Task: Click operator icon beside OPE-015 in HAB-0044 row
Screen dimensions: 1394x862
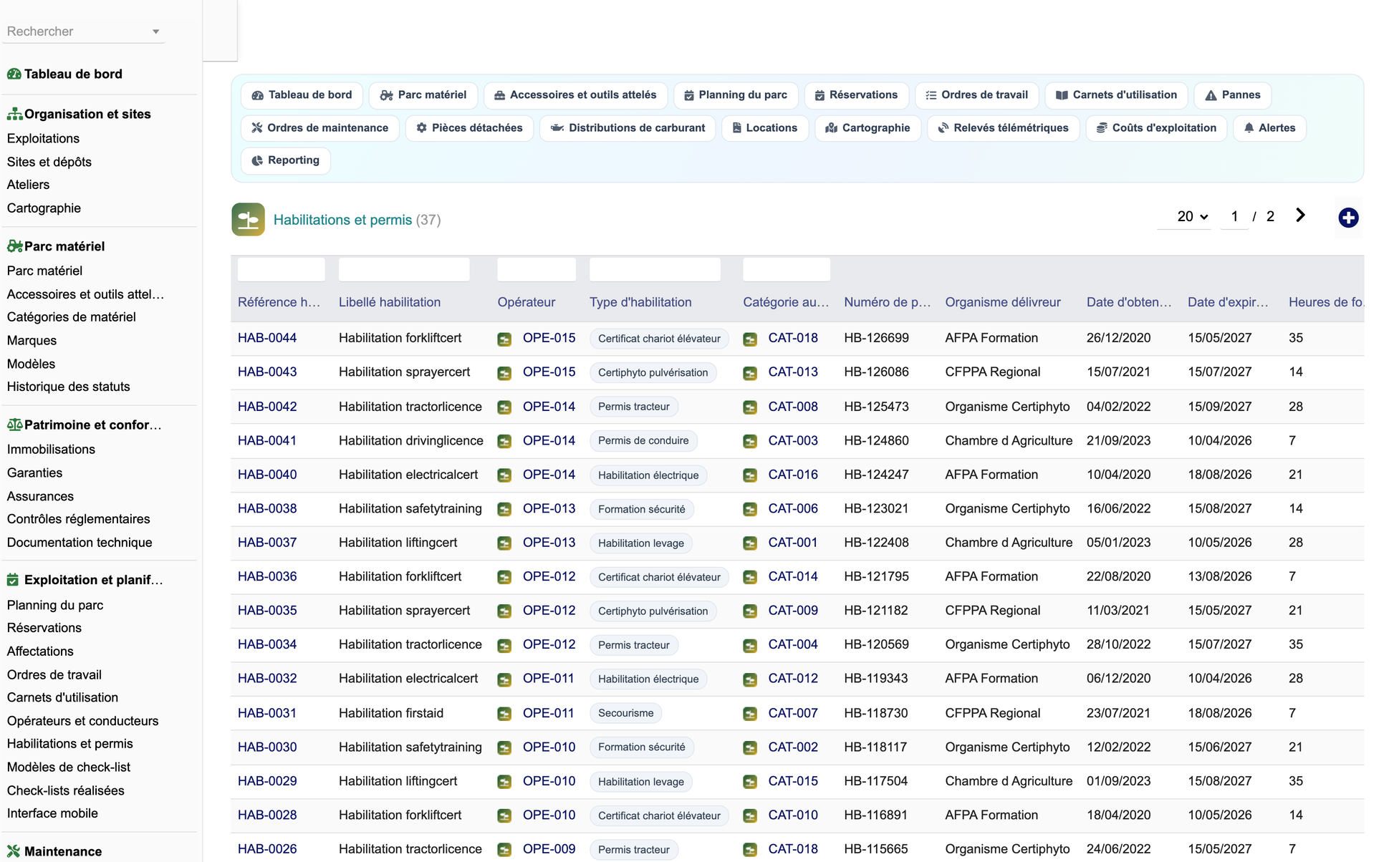Action: point(504,339)
